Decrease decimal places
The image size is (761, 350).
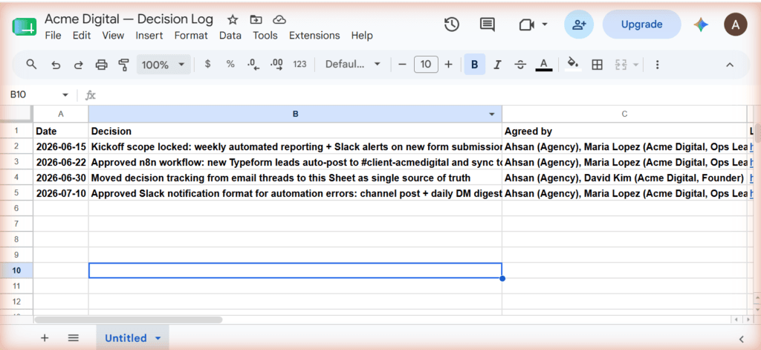(x=253, y=65)
